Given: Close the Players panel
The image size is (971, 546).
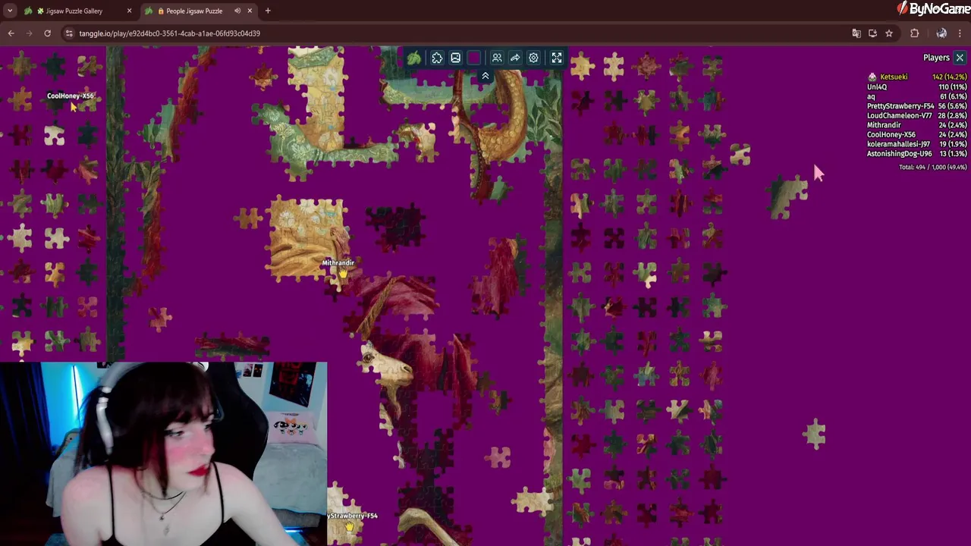Looking at the screenshot, I should coord(960,58).
